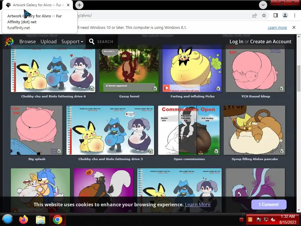Open YCH Round blimp thumbnail
This screenshot has height=226, width=301.
255,70
